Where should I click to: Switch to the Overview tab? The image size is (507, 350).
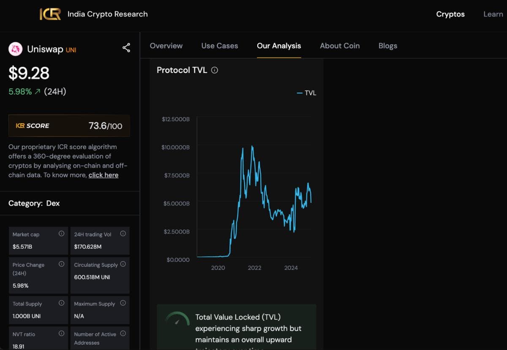pyautogui.click(x=166, y=46)
